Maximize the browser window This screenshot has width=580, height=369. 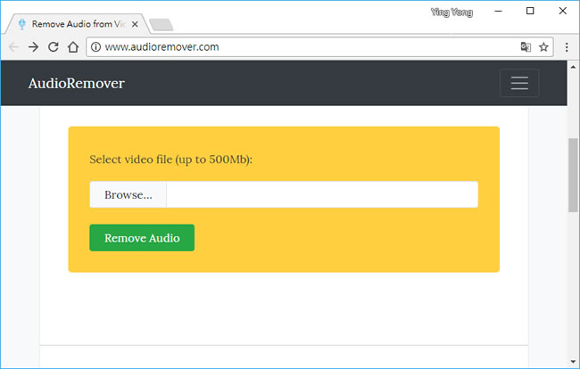tap(530, 12)
